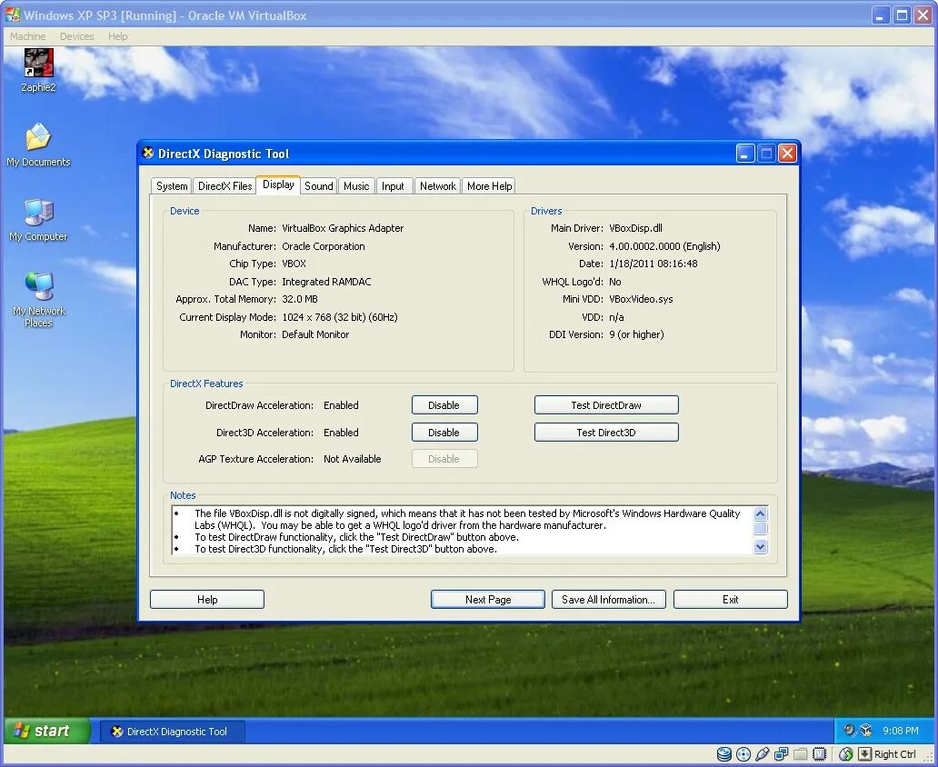Click Save All Information button
938x767 pixels.
coord(608,600)
